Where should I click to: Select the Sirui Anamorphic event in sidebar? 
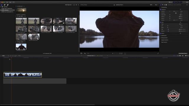click(9, 12)
